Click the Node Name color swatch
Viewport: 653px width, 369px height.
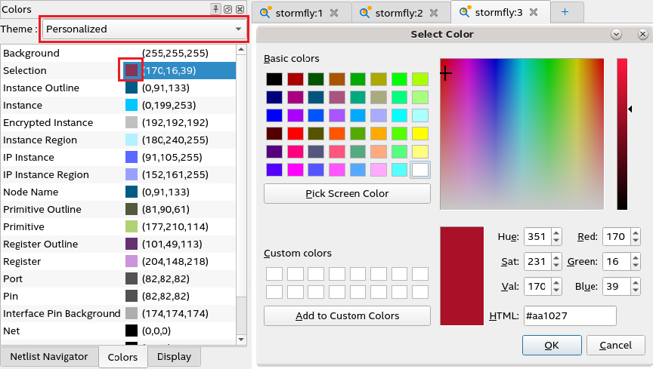point(132,192)
